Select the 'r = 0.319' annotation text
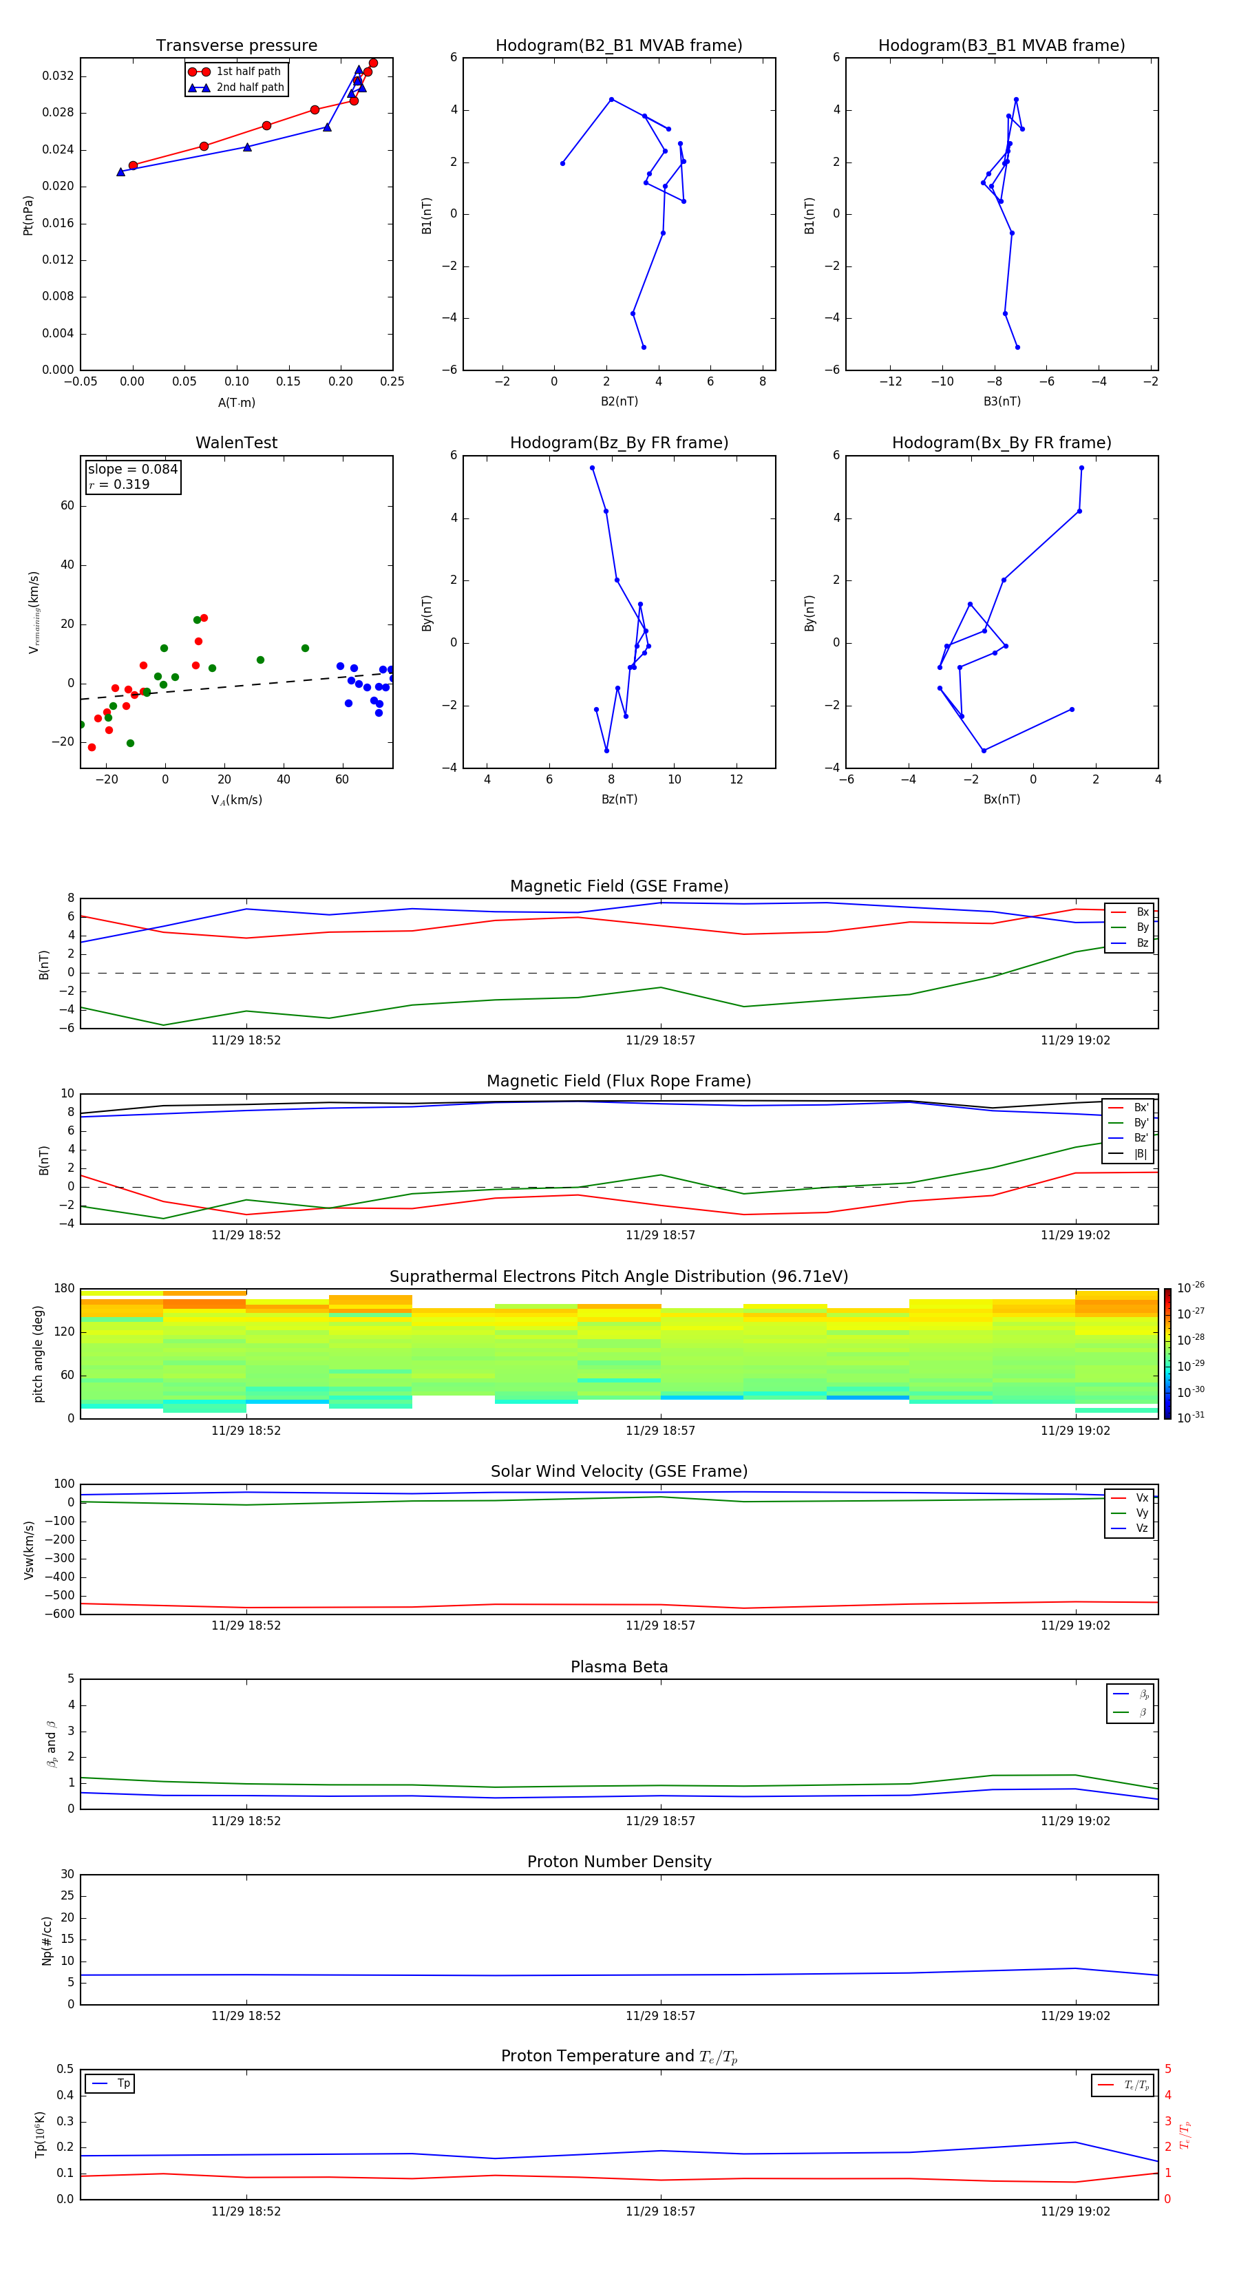This screenshot has height=2272, width=1239. click(x=119, y=484)
